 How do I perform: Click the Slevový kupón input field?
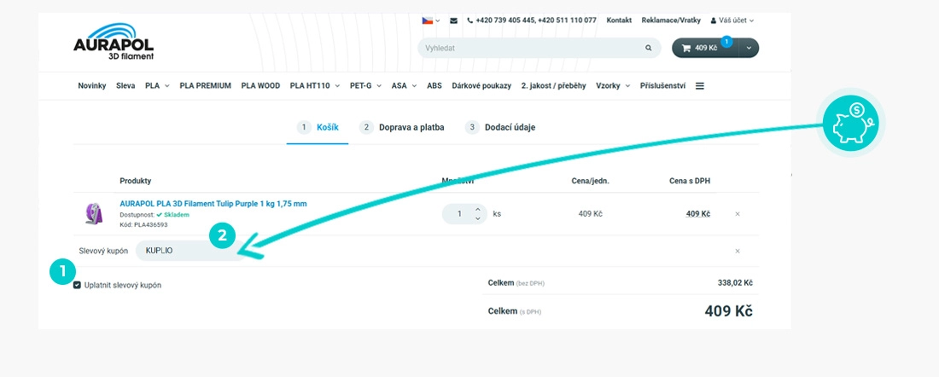(190, 251)
